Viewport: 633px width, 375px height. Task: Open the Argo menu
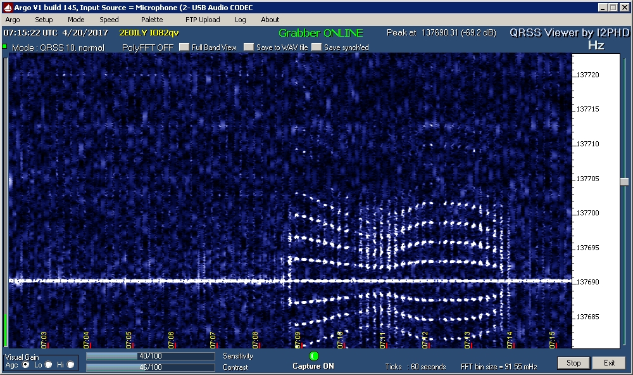13,20
